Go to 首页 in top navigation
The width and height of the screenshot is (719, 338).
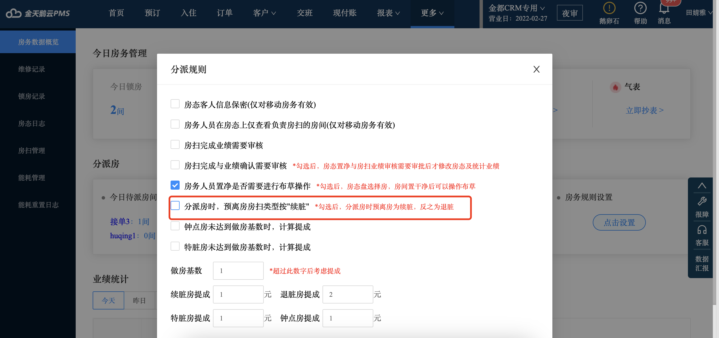point(116,13)
